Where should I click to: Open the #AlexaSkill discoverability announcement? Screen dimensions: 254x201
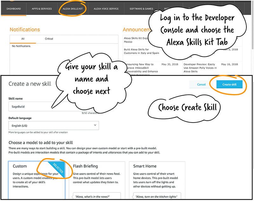tap(141, 70)
